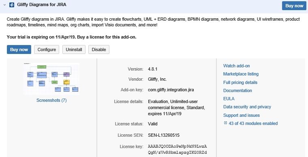
Task: Click the license status value Valid
Action: pyautogui.click(x=153, y=124)
